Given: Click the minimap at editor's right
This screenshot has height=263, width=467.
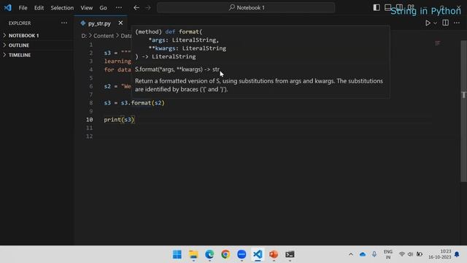Looking at the screenshot, I should coord(438,44).
